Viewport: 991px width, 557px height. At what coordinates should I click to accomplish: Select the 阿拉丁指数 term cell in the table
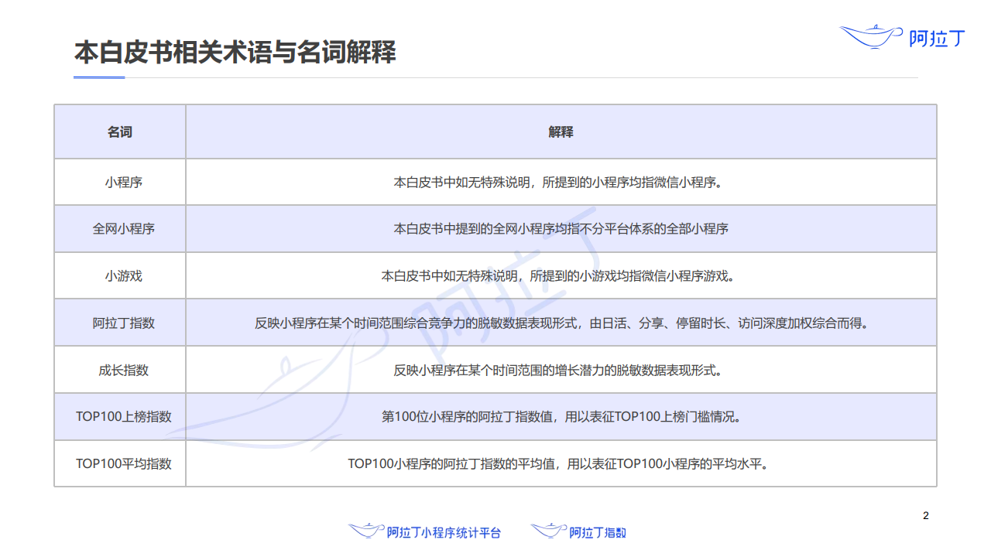click(123, 323)
